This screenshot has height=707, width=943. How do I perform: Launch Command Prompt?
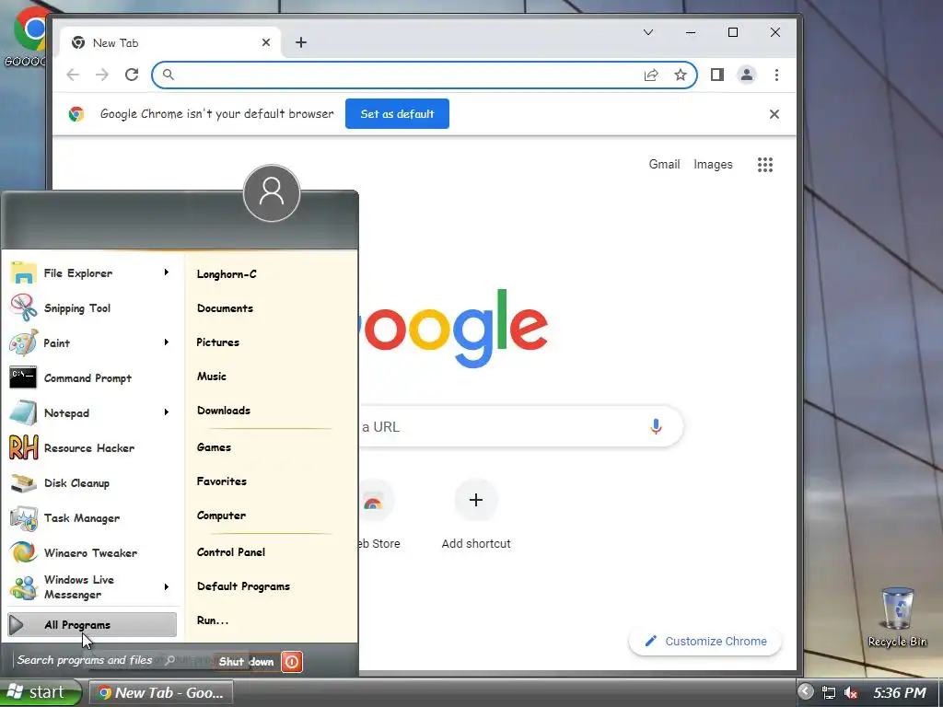pyautogui.click(x=90, y=377)
